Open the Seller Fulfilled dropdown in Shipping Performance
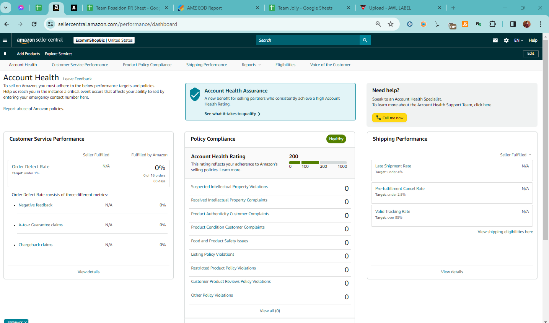549x323 pixels. click(515, 155)
